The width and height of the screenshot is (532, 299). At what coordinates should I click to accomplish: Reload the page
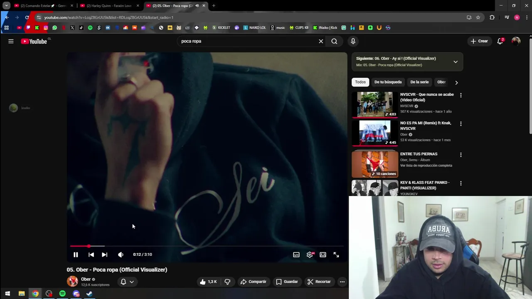pos(27,17)
